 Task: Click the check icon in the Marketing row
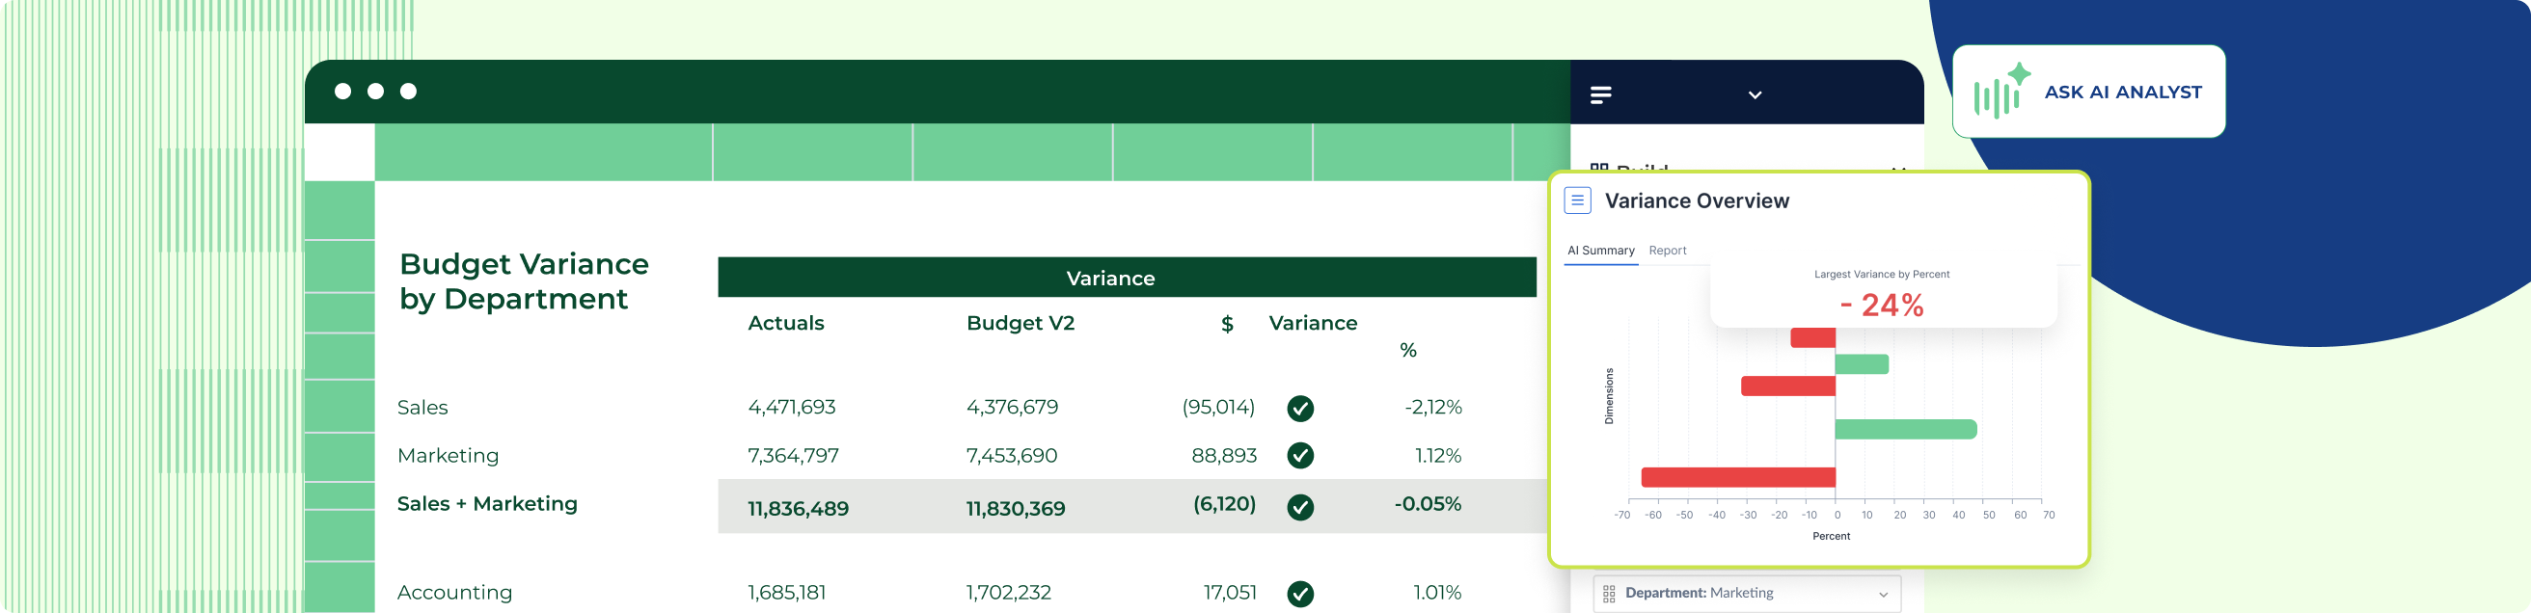coord(1300,455)
